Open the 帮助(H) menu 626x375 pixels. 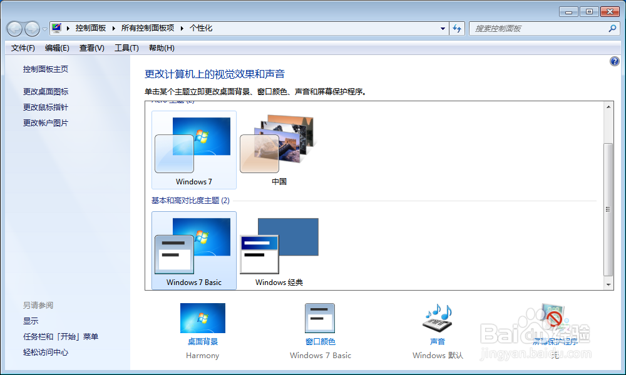[x=162, y=48]
